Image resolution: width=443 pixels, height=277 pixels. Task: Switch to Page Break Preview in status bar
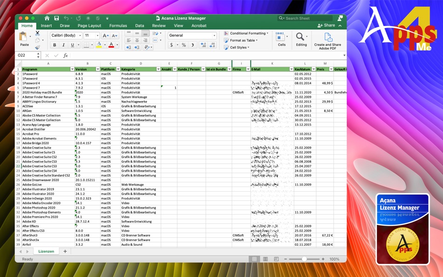[x=277, y=259]
